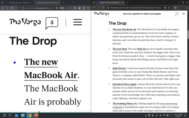Click the Chrome page vertical scrollbar thumb
This screenshot has width=189, height=118.
coord(188,35)
